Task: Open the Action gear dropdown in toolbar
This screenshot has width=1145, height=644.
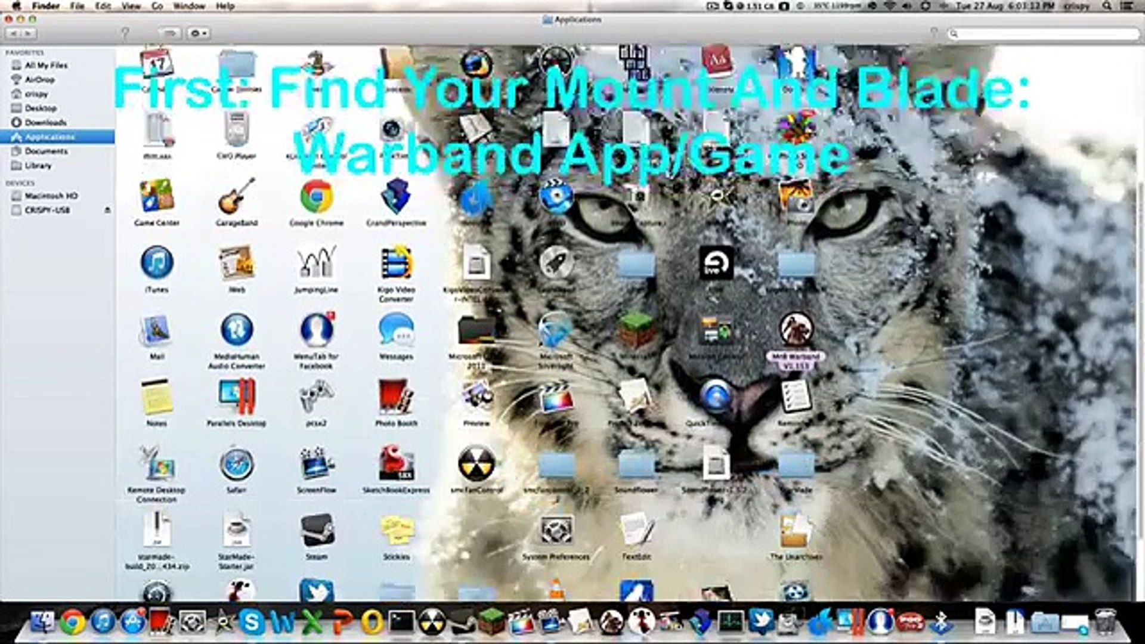Action: point(198,33)
